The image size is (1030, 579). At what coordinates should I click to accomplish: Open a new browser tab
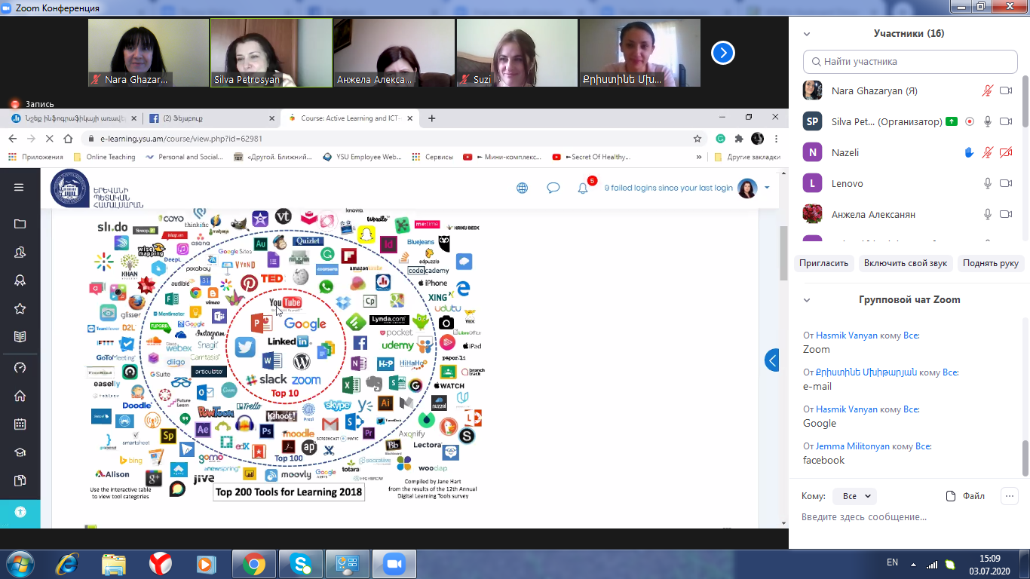tap(432, 118)
